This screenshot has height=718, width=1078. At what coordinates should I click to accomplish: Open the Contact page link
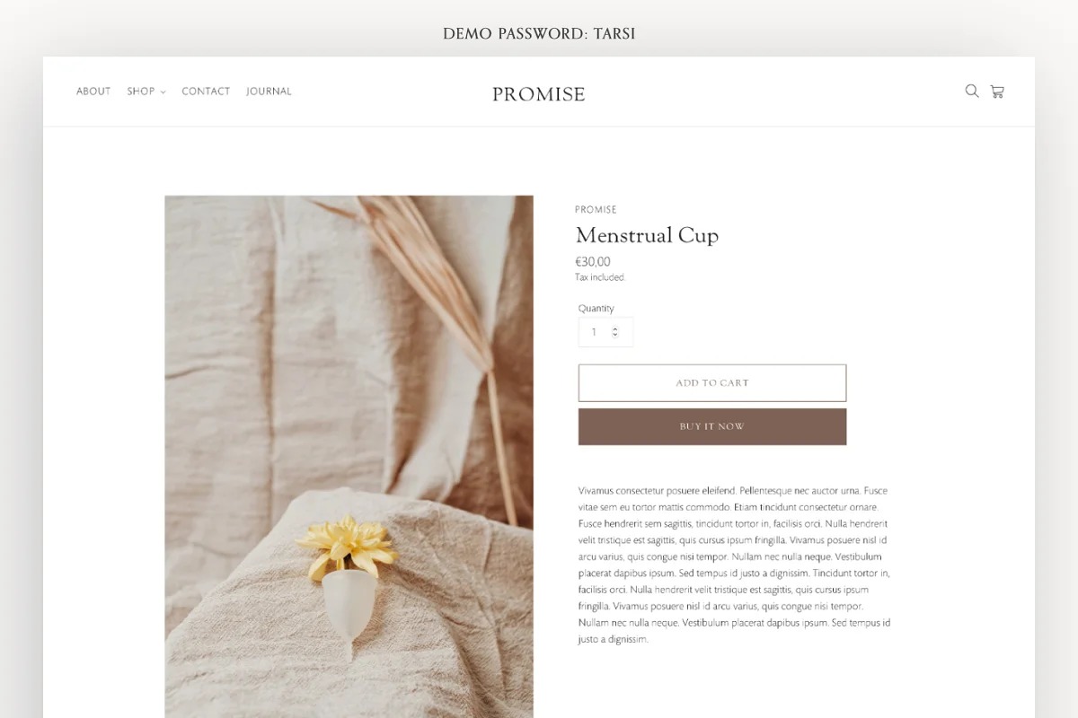(x=206, y=92)
